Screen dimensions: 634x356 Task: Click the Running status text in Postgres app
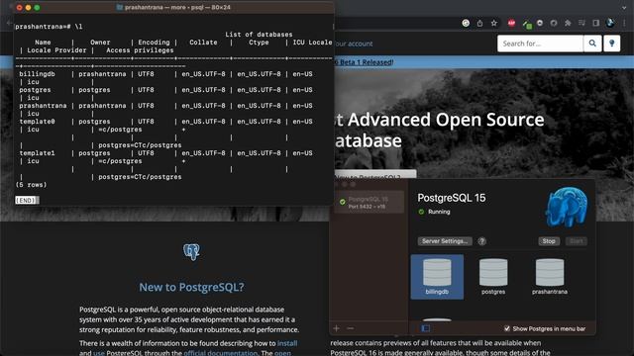[439, 212]
